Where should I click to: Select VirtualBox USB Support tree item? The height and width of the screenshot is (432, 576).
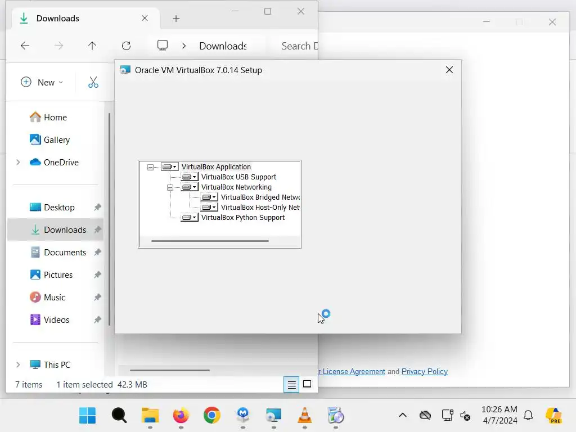click(x=238, y=177)
